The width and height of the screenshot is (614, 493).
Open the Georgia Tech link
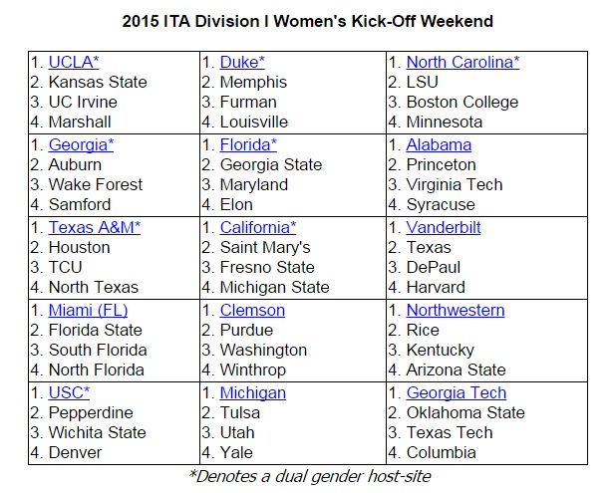pyautogui.click(x=457, y=393)
